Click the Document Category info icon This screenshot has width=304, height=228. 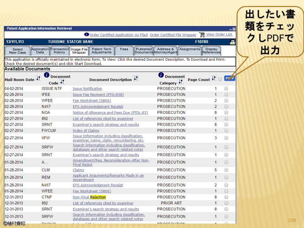click(161, 75)
